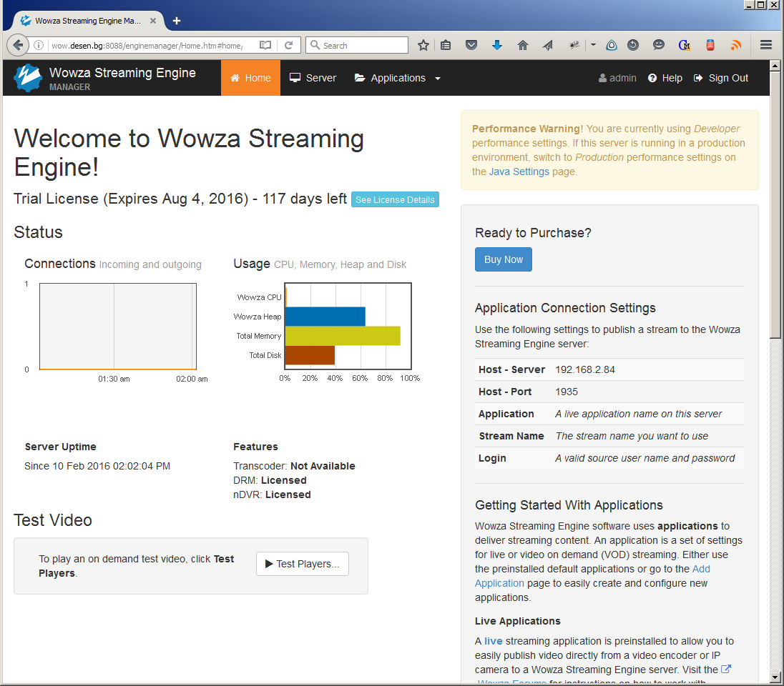Click the Total Memory yellow bar
This screenshot has width=784, height=686.
pos(343,336)
